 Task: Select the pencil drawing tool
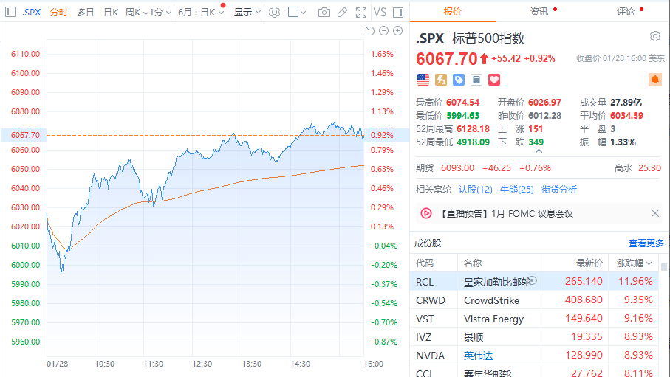(341, 13)
